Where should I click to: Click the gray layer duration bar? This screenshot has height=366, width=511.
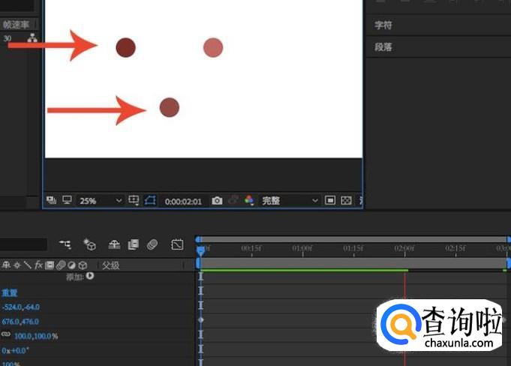coord(353,263)
